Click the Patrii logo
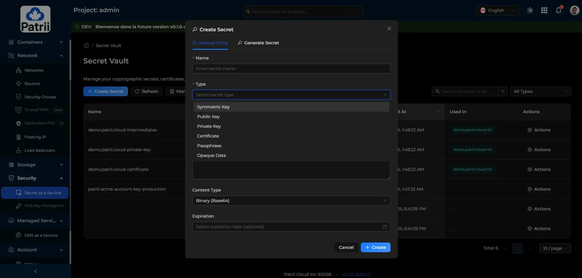 coord(35,19)
